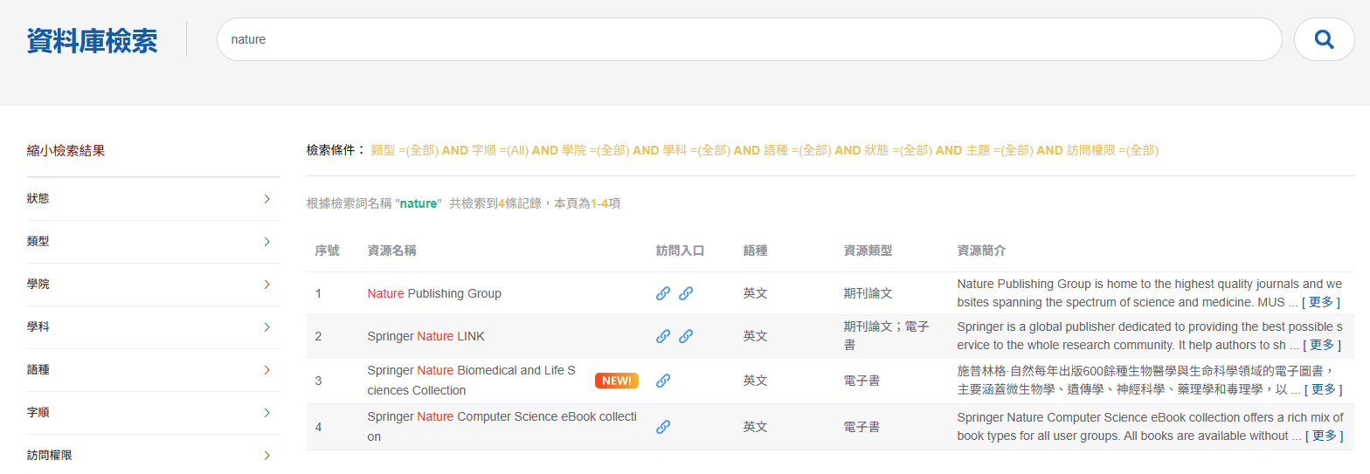Click the 訪問入口 column header
The height and width of the screenshot is (474, 1370).
pos(680,251)
